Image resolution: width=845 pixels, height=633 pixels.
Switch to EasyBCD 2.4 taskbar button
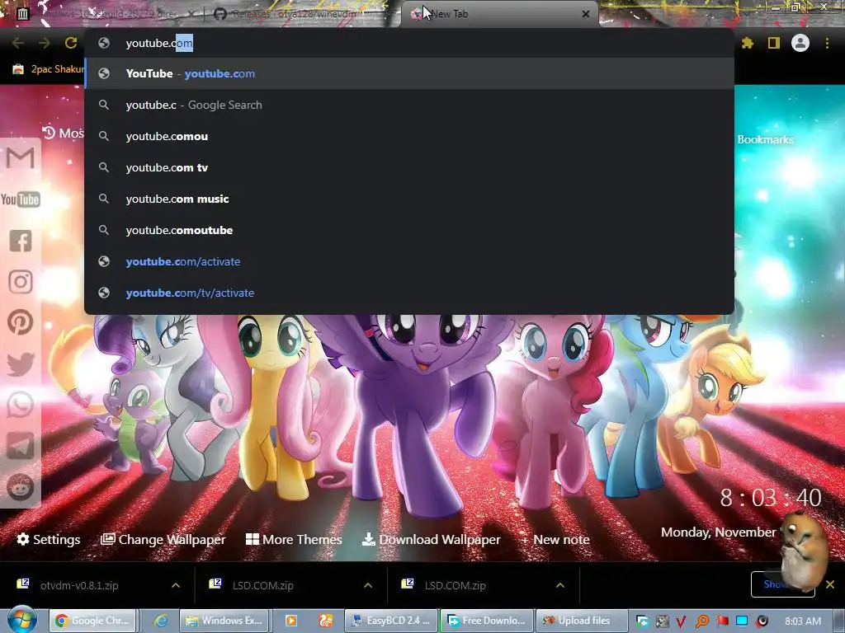(x=392, y=621)
